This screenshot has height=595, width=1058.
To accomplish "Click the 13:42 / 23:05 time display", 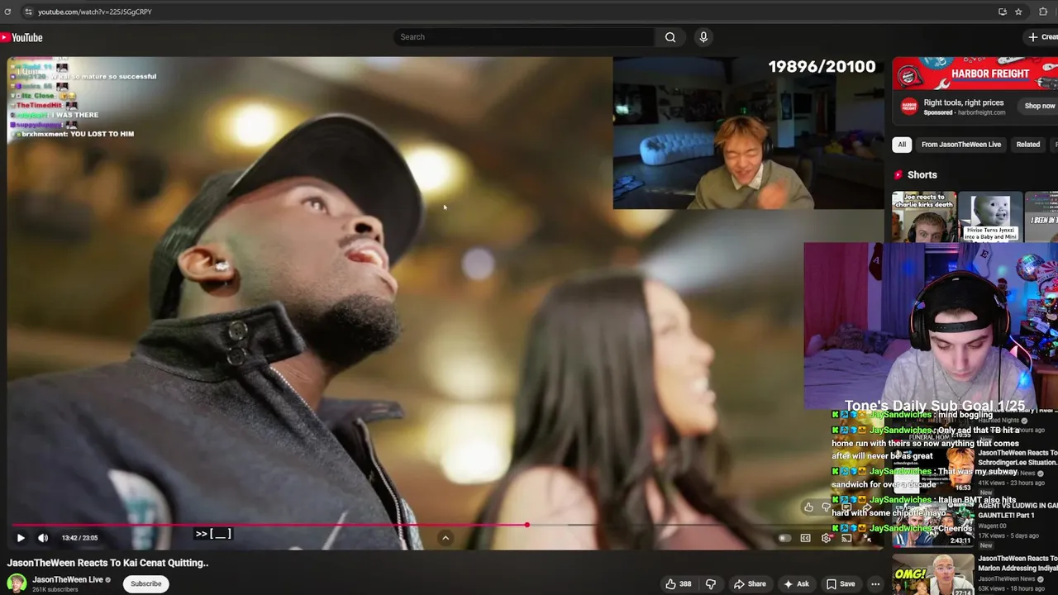I will [x=79, y=538].
